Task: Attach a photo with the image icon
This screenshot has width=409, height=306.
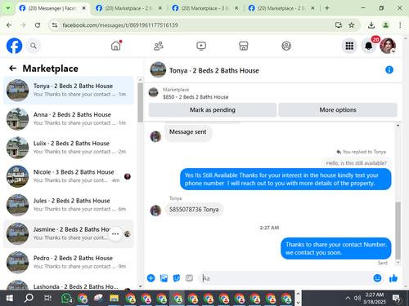Action: tap(164, 278)
